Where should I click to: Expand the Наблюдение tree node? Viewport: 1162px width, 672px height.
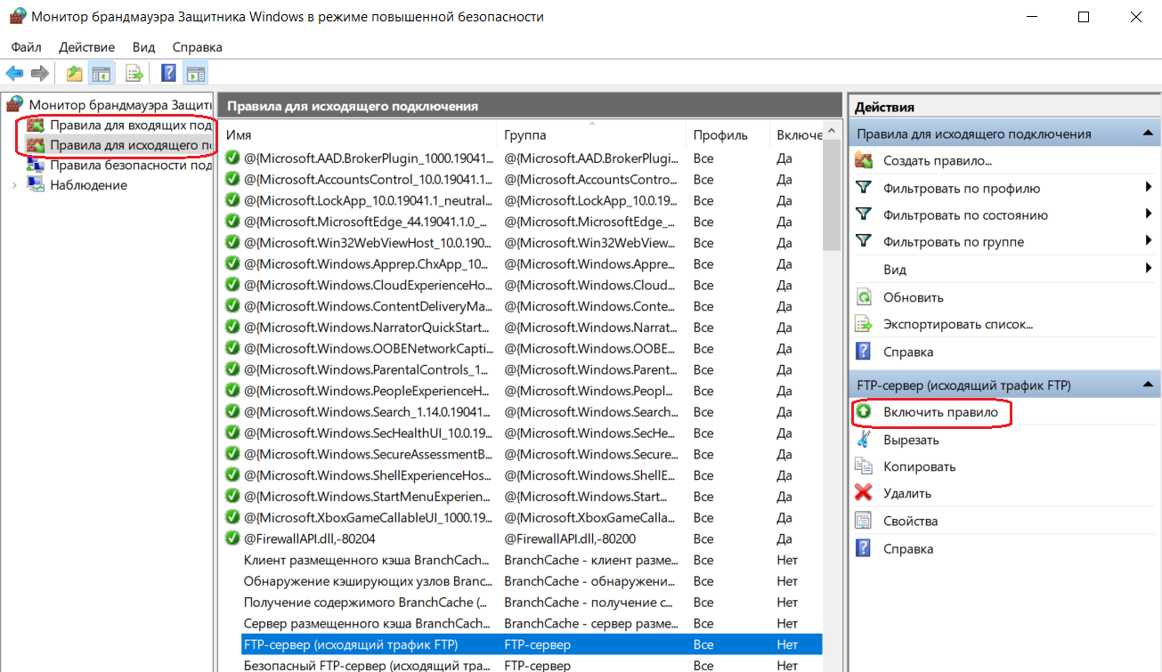[14, 185]
